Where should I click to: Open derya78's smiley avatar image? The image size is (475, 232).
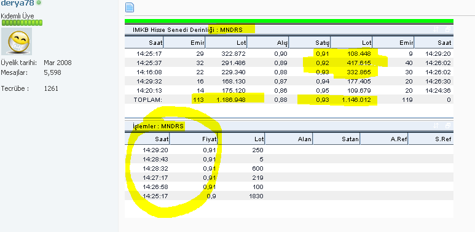coord(17,41)
